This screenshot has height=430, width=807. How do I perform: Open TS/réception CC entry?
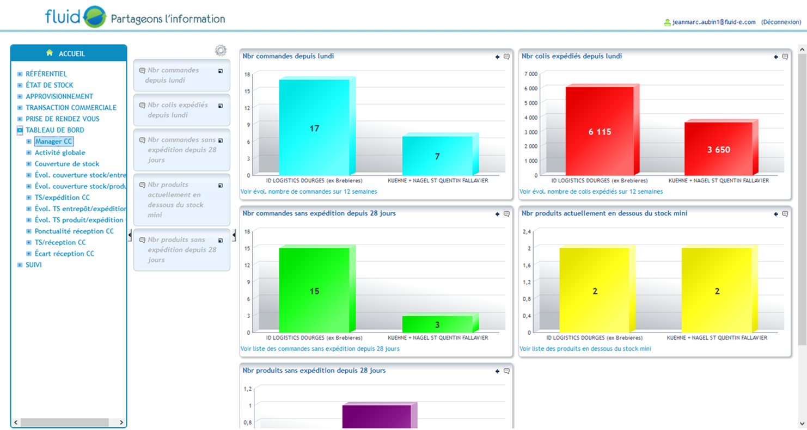pos(60,243)
